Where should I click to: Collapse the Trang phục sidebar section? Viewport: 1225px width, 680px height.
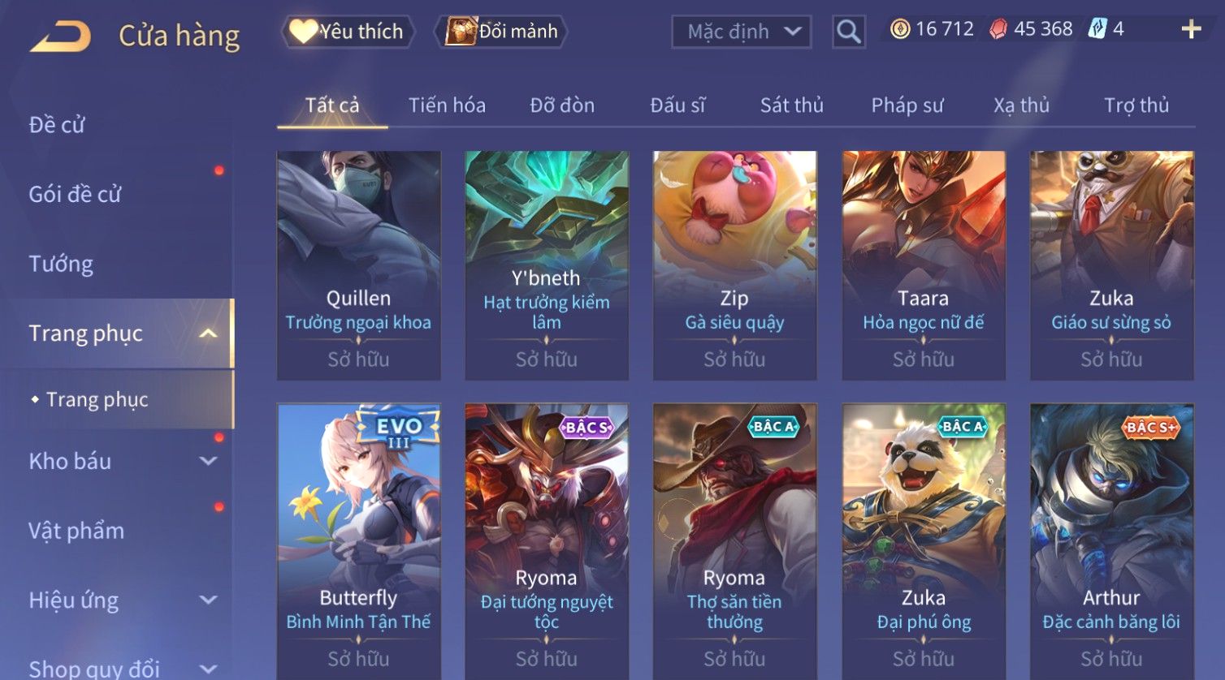coord(208,334)
